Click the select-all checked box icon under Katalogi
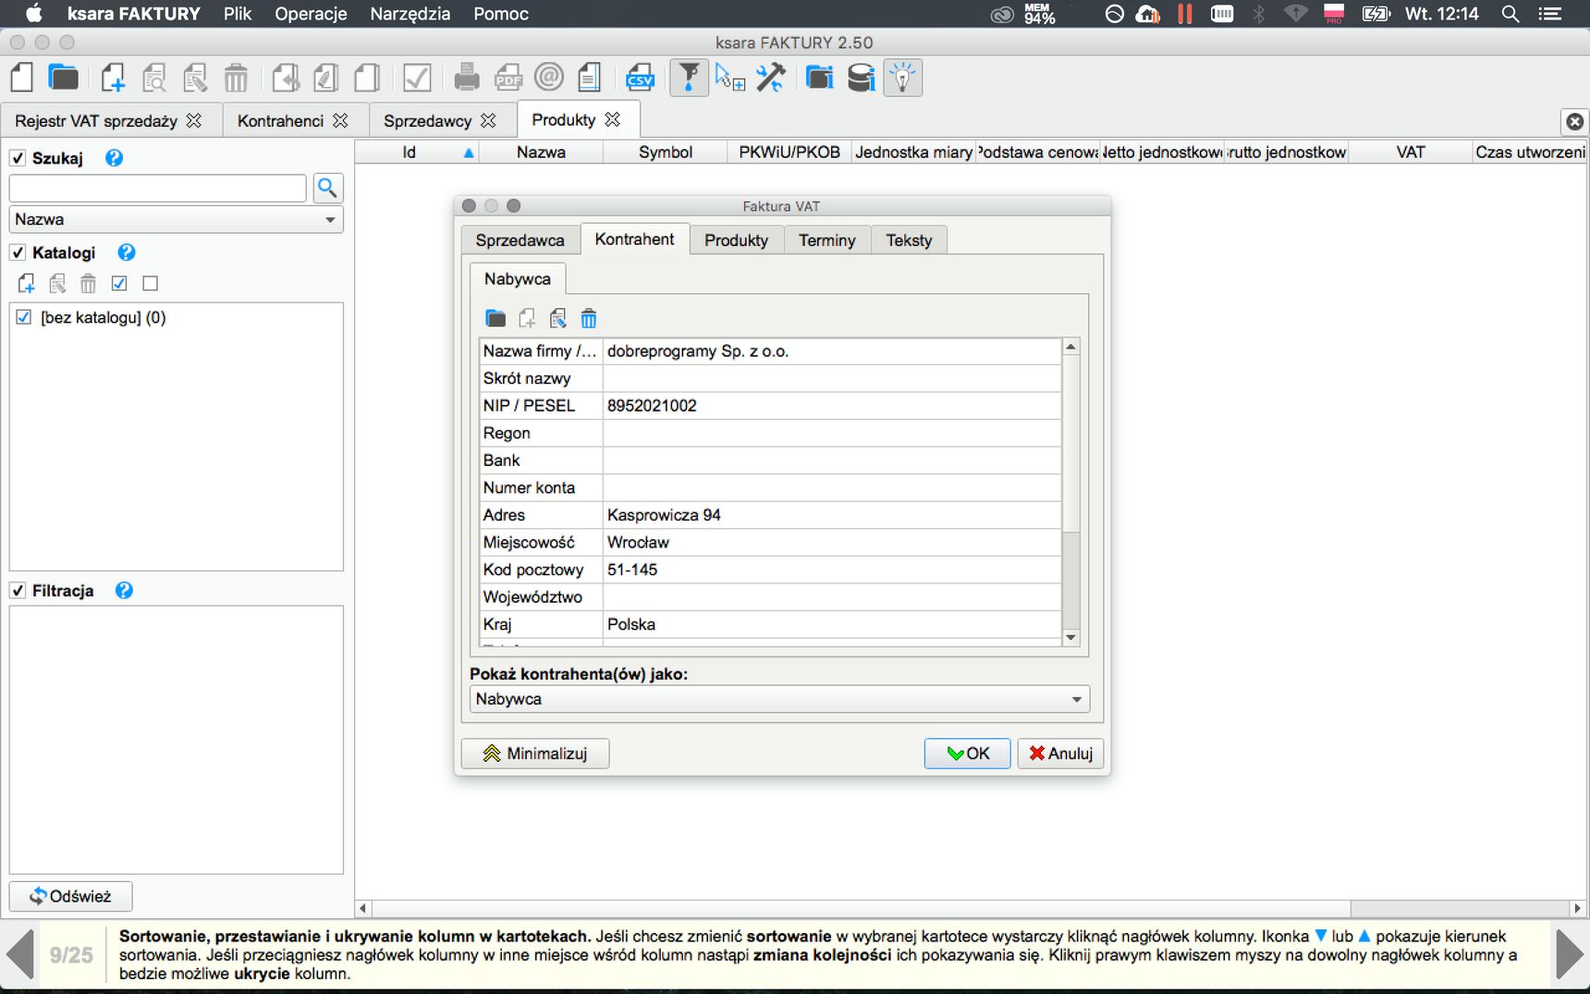The image size is (1590, 994). click(119, 284)
